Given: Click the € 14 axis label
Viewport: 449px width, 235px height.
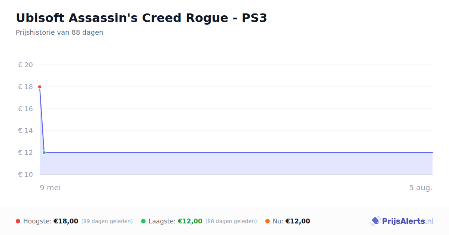Looking at the screenshot, I should pyautogui.click(x=25, y=131).
